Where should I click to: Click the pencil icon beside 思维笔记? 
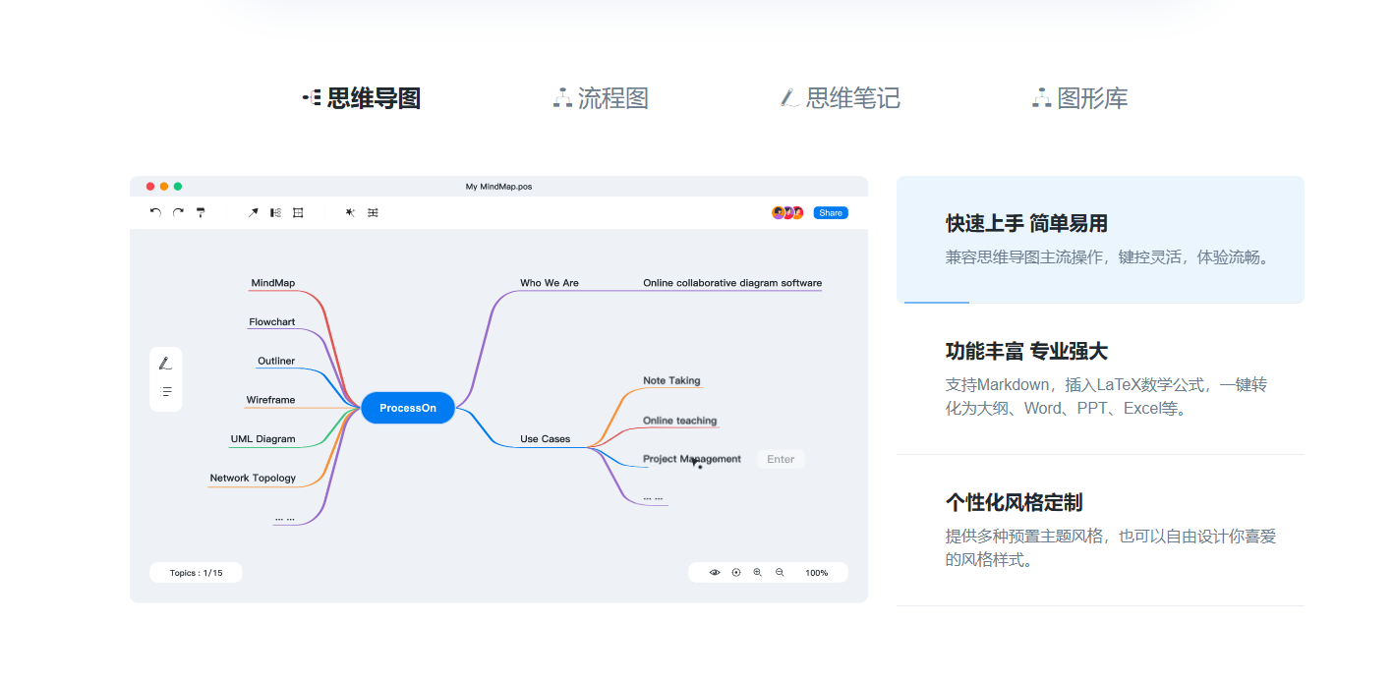pyautogui.click(x=789, y=98)
